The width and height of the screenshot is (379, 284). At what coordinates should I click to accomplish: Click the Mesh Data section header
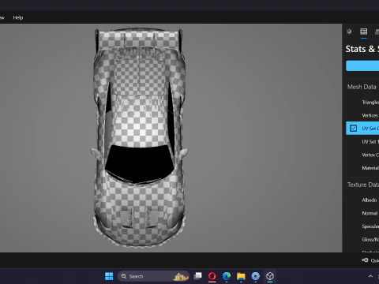pos(362,87)
